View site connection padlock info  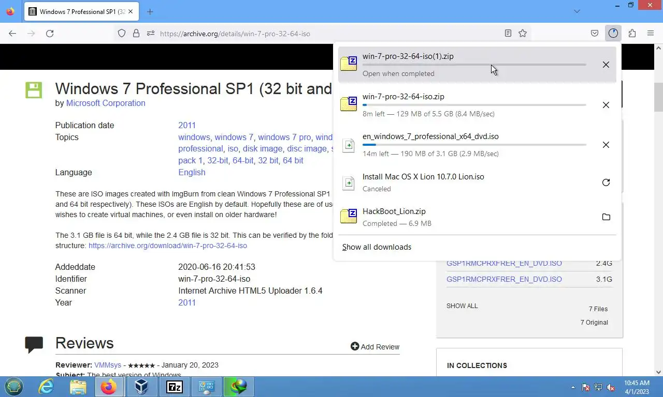click(136, 34)
